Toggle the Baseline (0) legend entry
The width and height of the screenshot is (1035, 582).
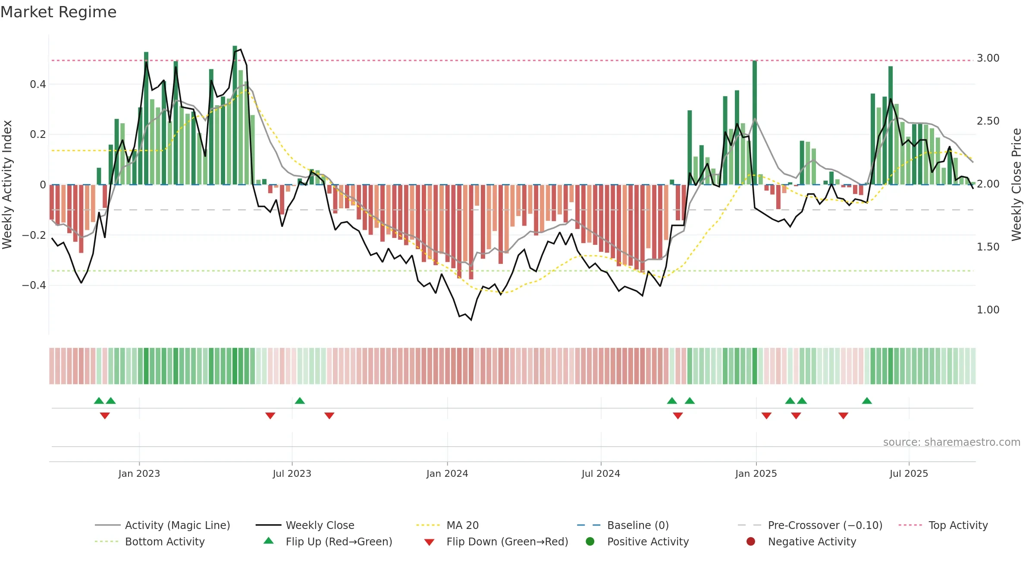[623, 525]
